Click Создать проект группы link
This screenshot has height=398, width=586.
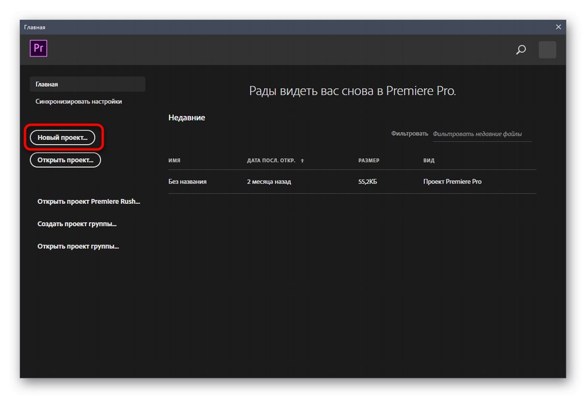[77, 224]
